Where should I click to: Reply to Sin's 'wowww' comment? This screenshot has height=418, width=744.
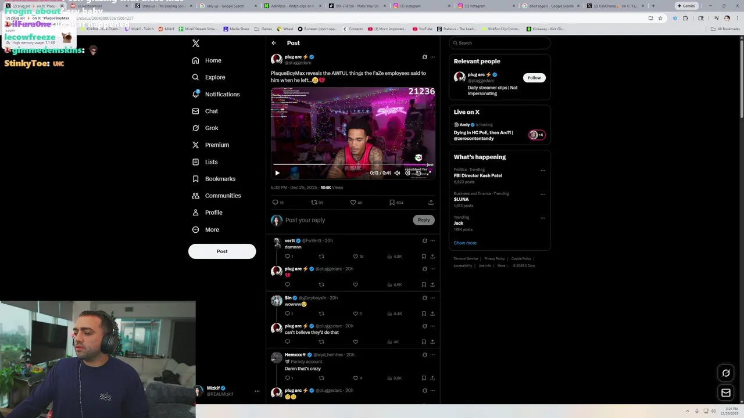click(x=288, y=313)
